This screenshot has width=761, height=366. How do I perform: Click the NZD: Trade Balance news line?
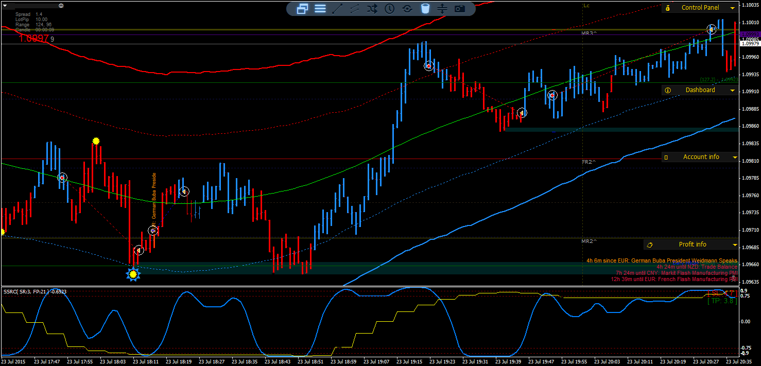tap(697, 267)
